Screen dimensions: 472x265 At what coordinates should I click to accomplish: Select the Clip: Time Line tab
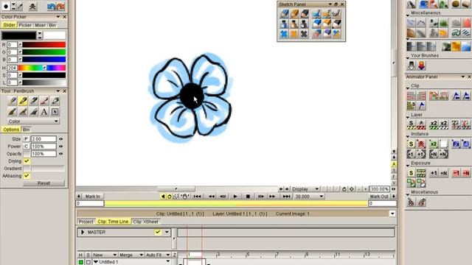[x=113, y=222]
